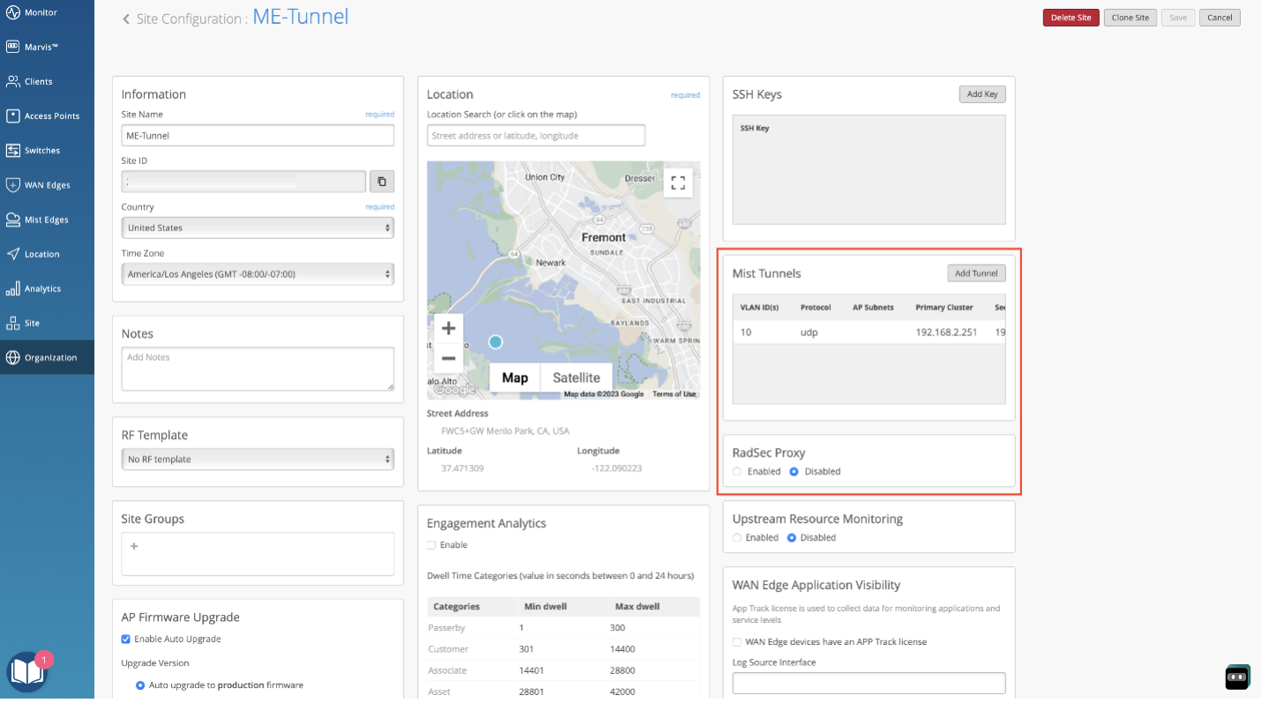Click the Add Tunnel button
This screenshot has width=1261, height=703.
[x=976, y=273]
